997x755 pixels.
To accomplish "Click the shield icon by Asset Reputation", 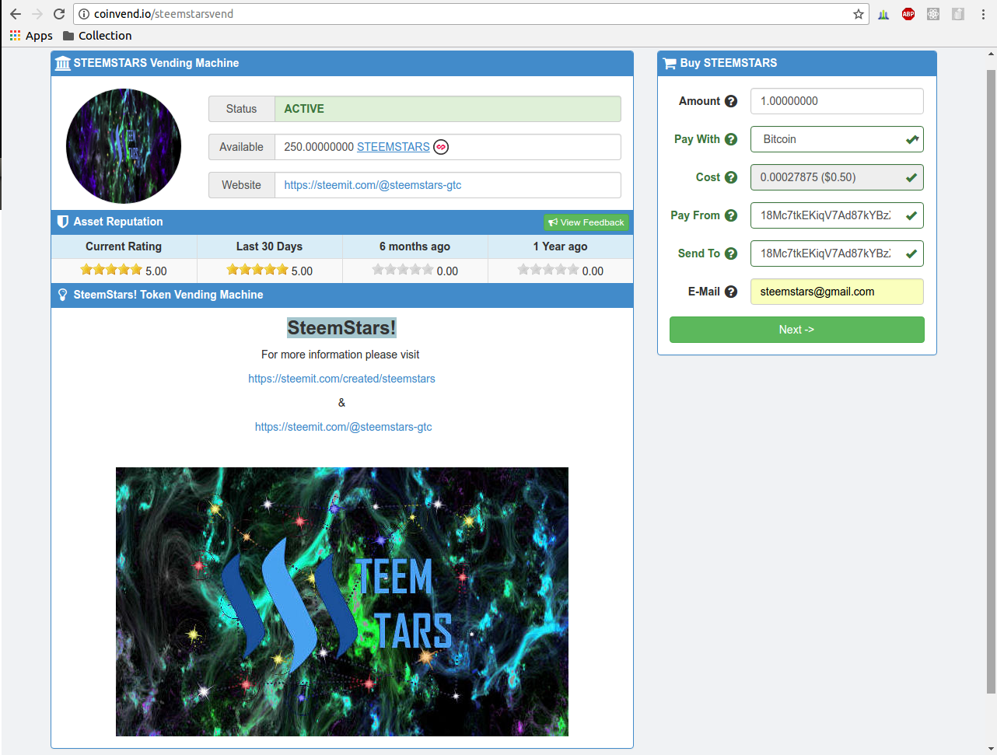I will coord(63,222).
